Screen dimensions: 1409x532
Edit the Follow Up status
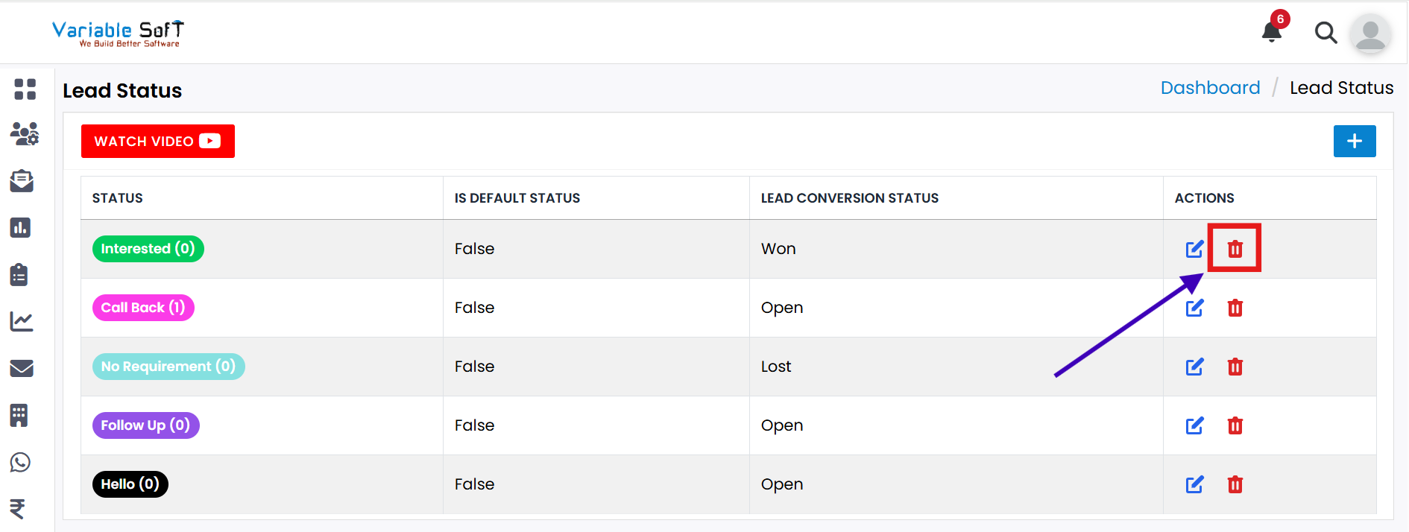(x=1194, y=425)
